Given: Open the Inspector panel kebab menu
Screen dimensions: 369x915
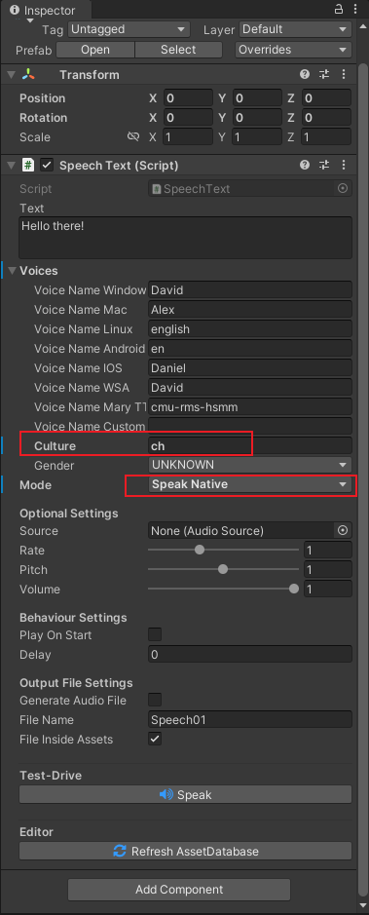Looking at the screenshot, I should [356, 10].
